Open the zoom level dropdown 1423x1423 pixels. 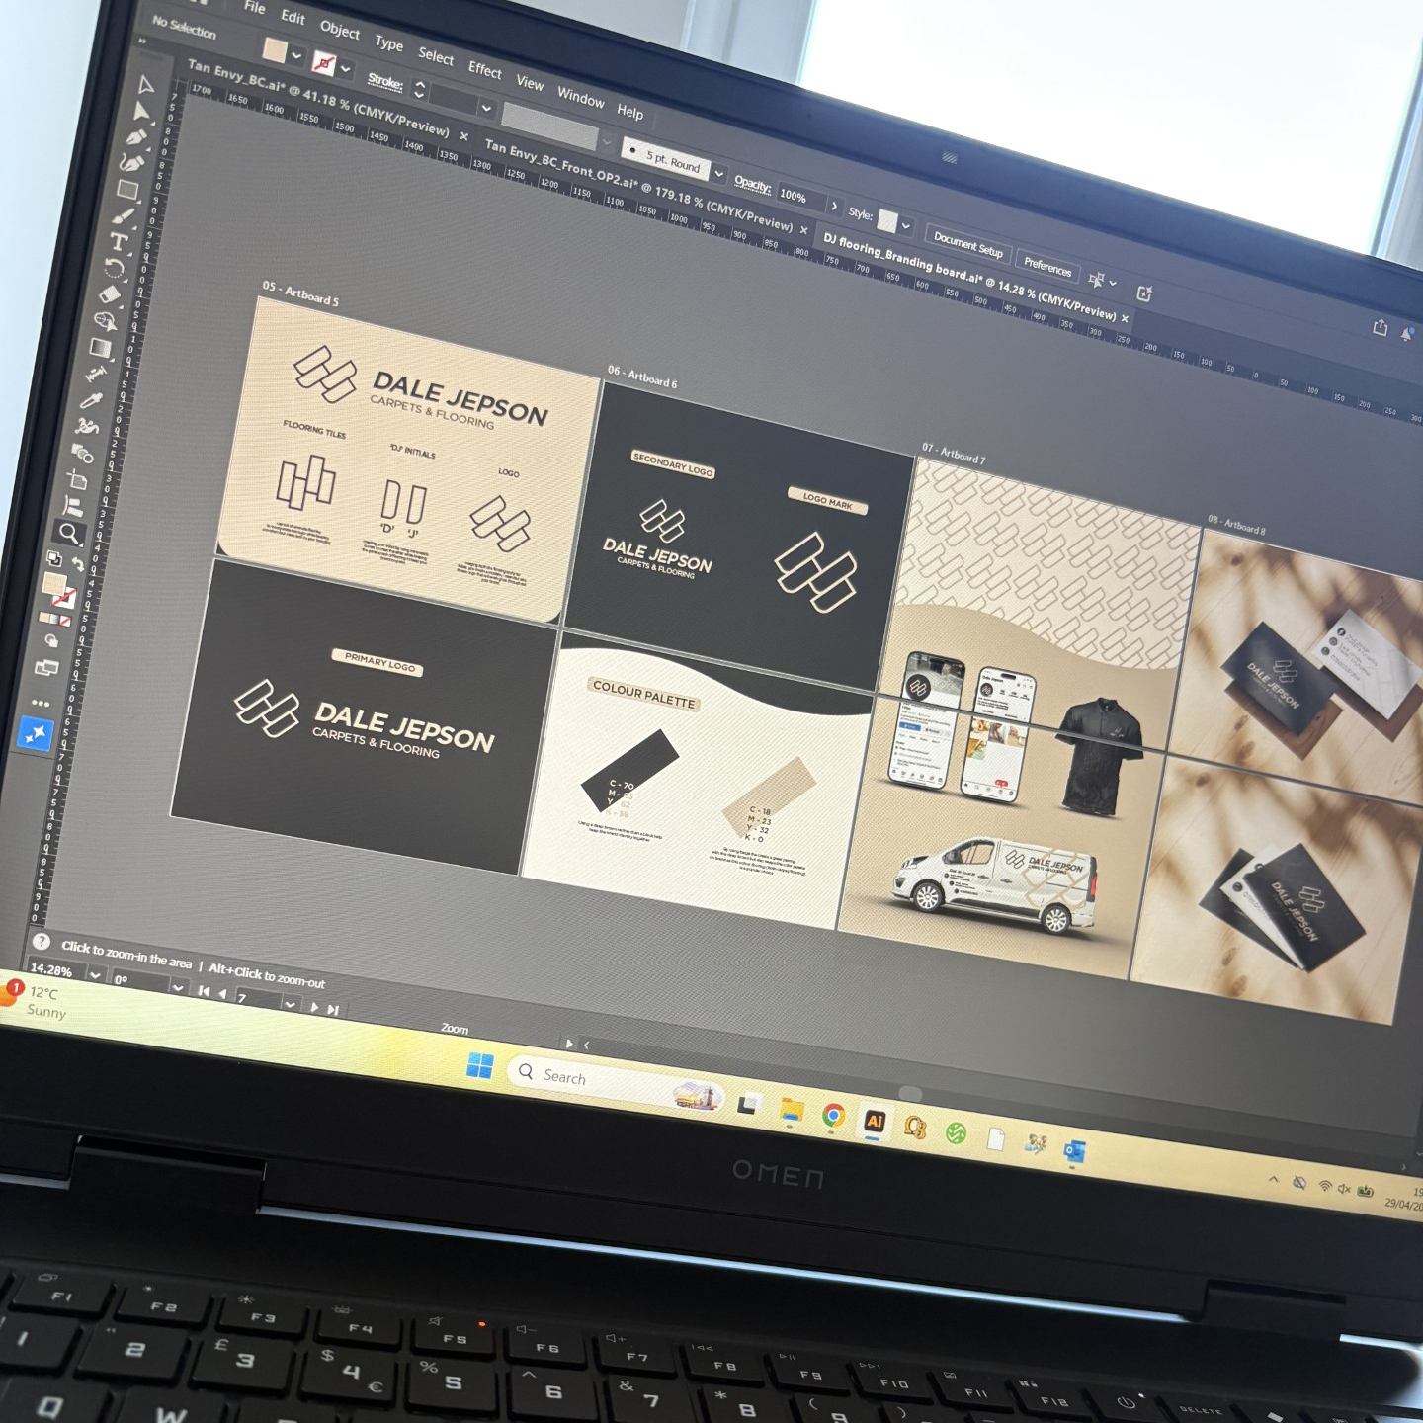(95, 974)
